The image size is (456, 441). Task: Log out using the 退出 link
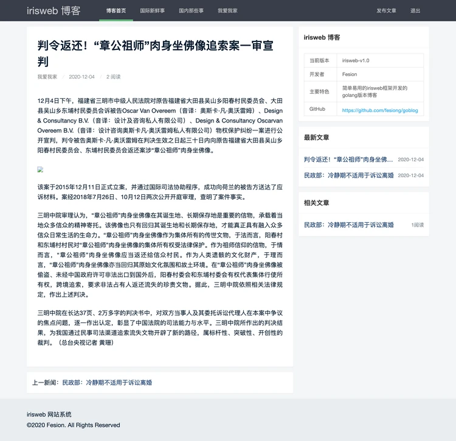click(x=415, y=11)
